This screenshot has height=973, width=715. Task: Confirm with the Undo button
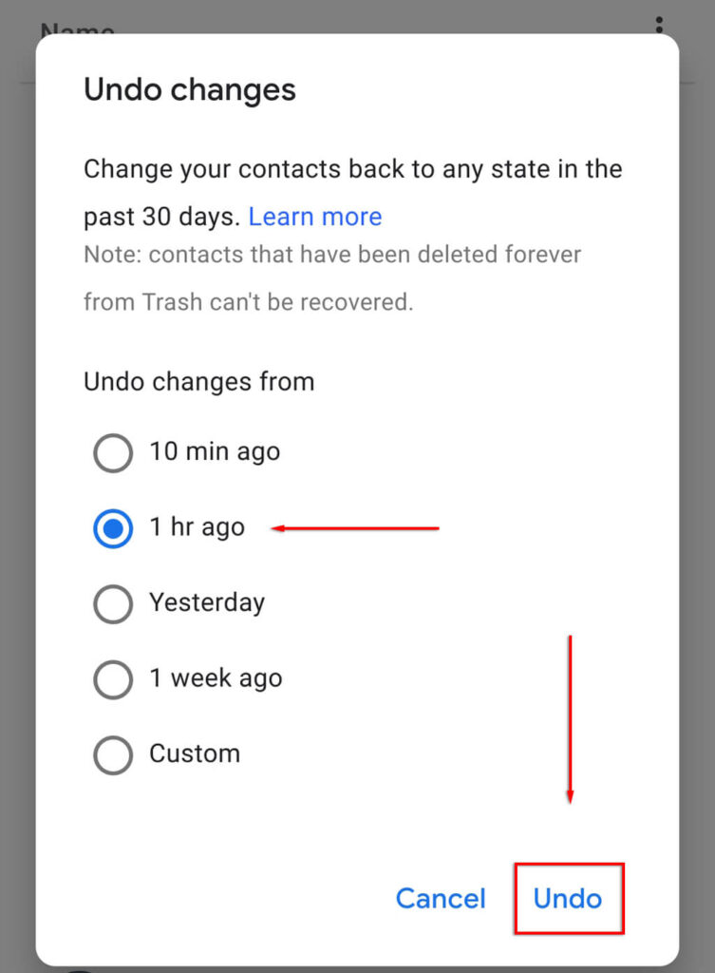(x=568, y=898)
